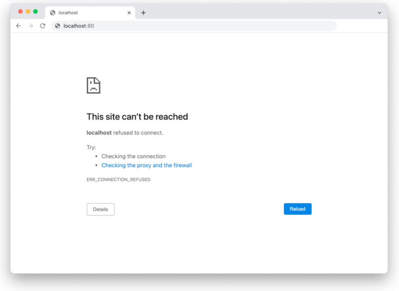This screenshot has width=399, height=291.
Task: Refresh the page with the toolbar reload icon
Action: (42, 26)
